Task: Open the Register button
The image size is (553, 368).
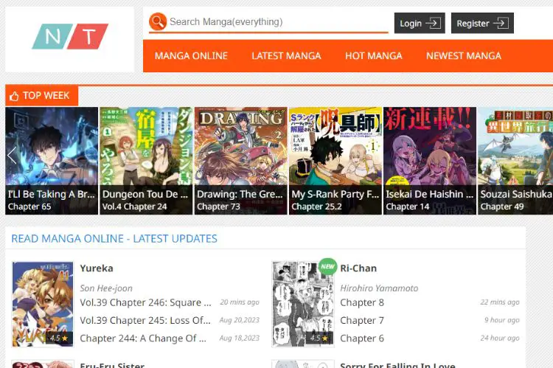Action: point(482,24)
